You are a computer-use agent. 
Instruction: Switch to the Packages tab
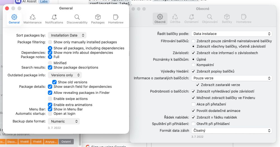tap(98, 19)
